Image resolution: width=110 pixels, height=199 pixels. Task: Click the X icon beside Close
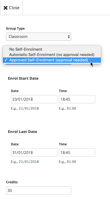coord(6,8)
